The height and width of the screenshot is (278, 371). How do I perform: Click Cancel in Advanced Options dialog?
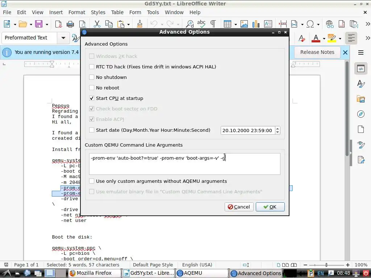tap(239, 207)
